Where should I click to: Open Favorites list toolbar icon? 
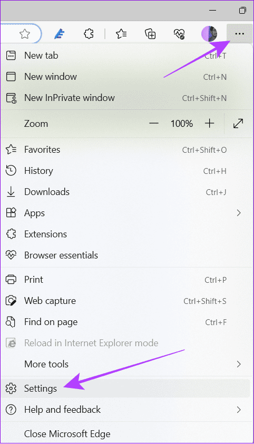121,34
